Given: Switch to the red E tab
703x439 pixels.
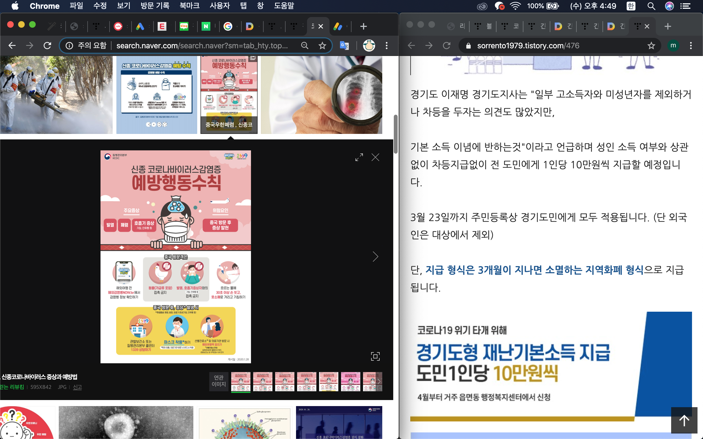Looking at the screenshot, I should pyautogui.click(x=162, y=26).
